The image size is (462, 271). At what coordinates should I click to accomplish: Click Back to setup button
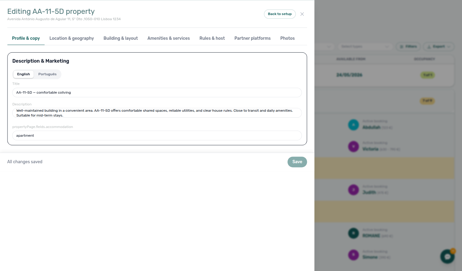tap(280, 14)
